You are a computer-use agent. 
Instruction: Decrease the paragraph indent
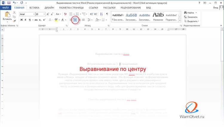tap(91, 14)
